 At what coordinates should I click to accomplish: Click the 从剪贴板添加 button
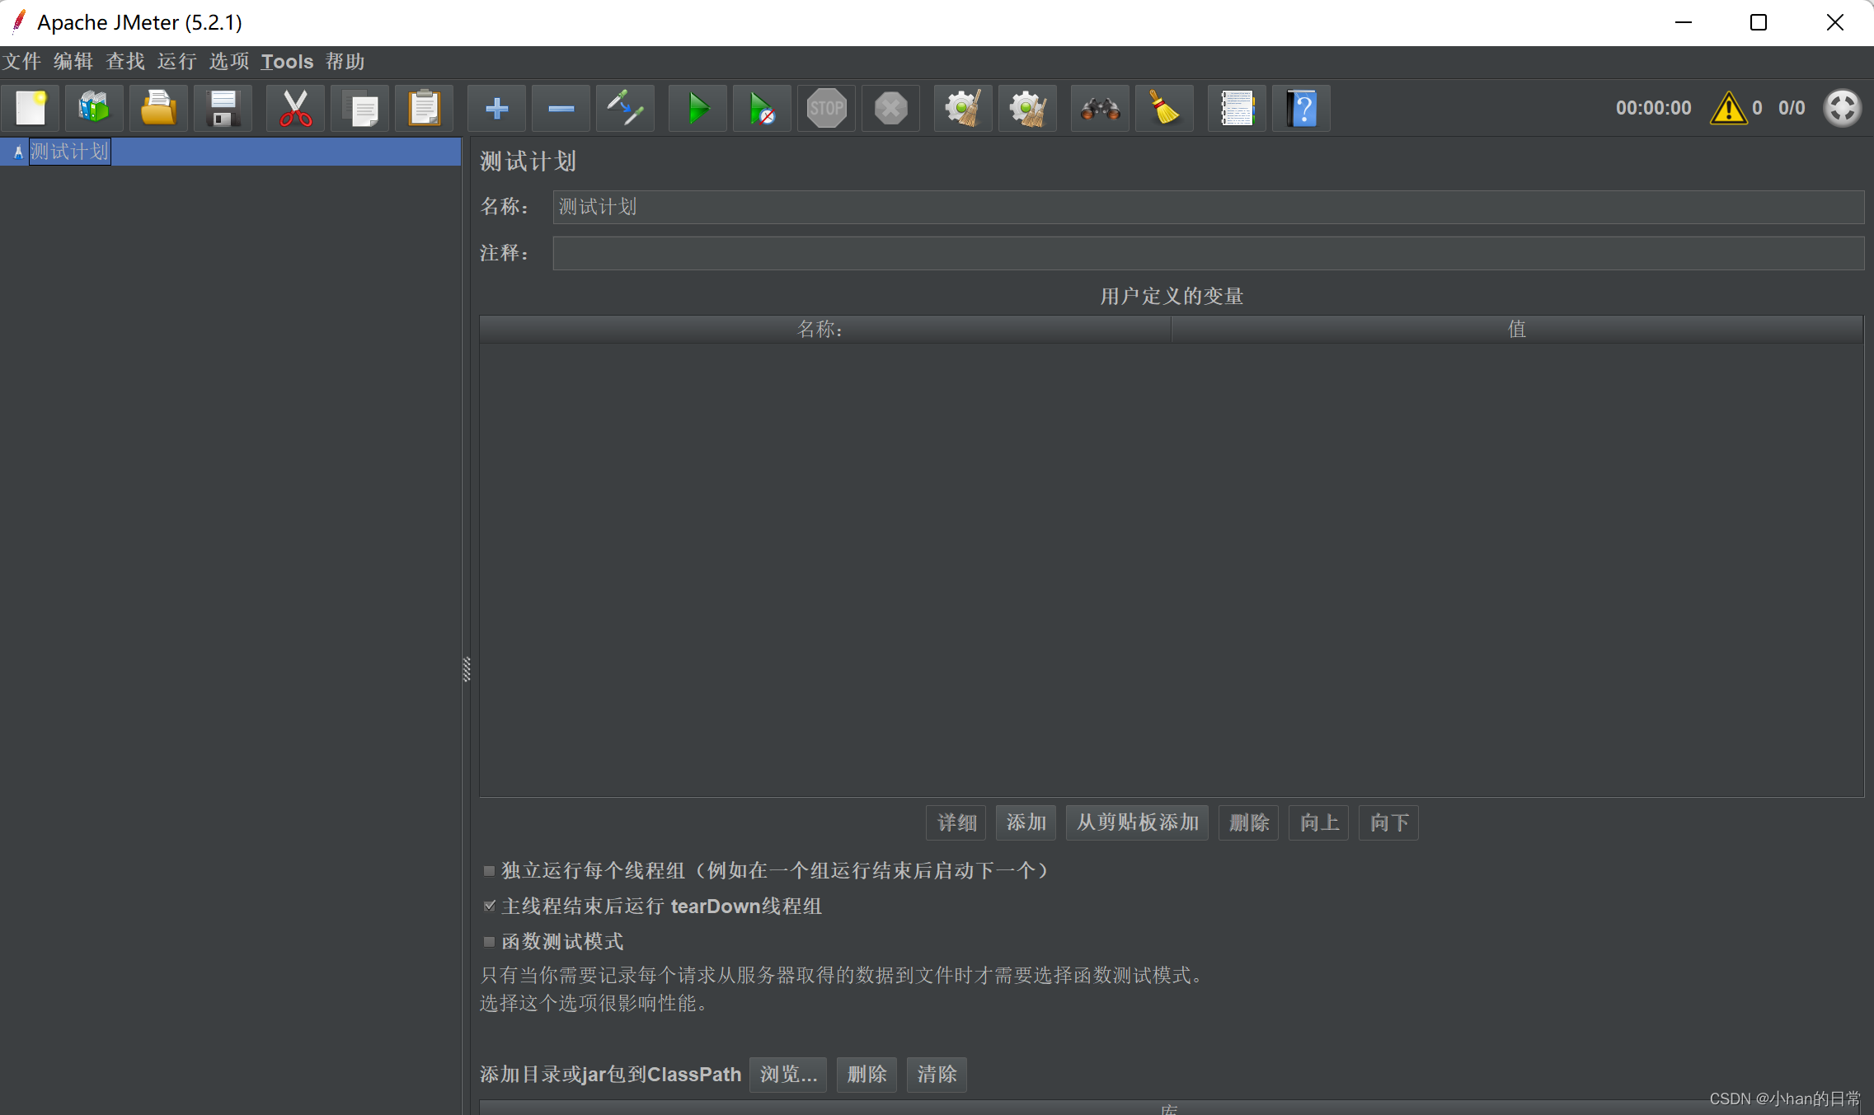tap(1136, 822)
